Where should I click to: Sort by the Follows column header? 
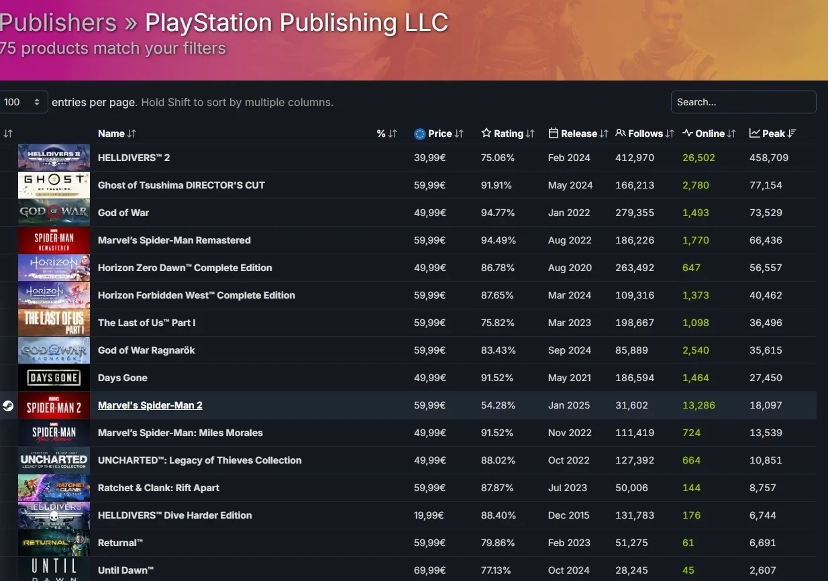pyautogui.click(x=644, y=134)
